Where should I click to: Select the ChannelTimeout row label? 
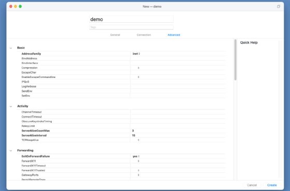(x=32, y=112)
